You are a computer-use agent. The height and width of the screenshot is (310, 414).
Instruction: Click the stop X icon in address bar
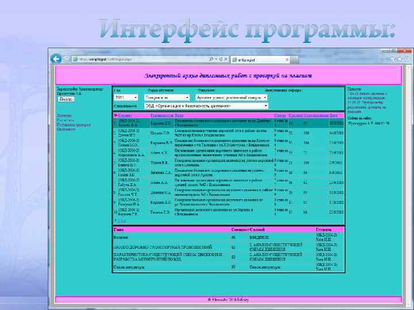226,59
